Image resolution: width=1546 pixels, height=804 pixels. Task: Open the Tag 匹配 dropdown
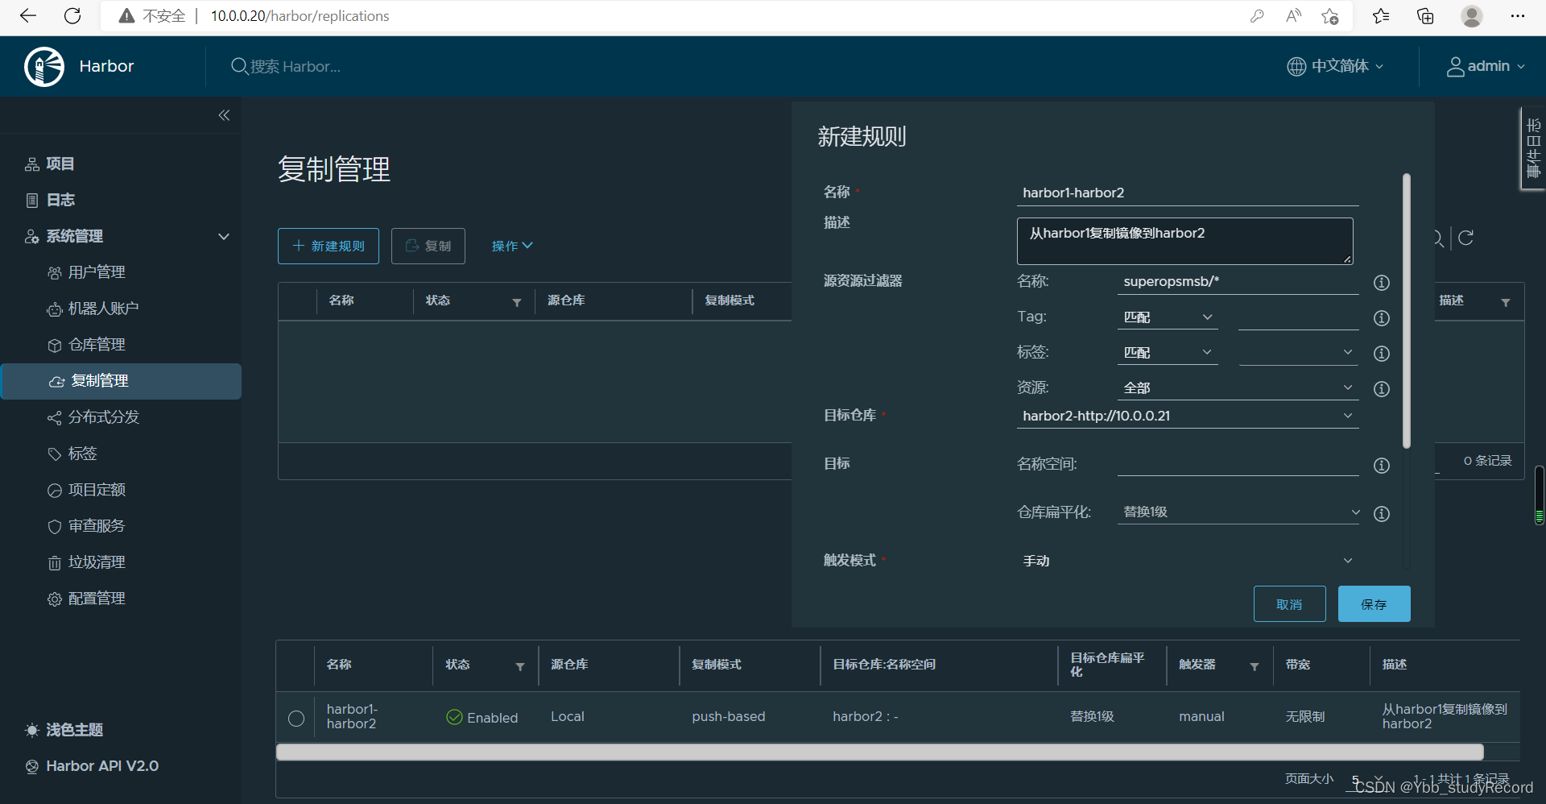(1168, 317)
